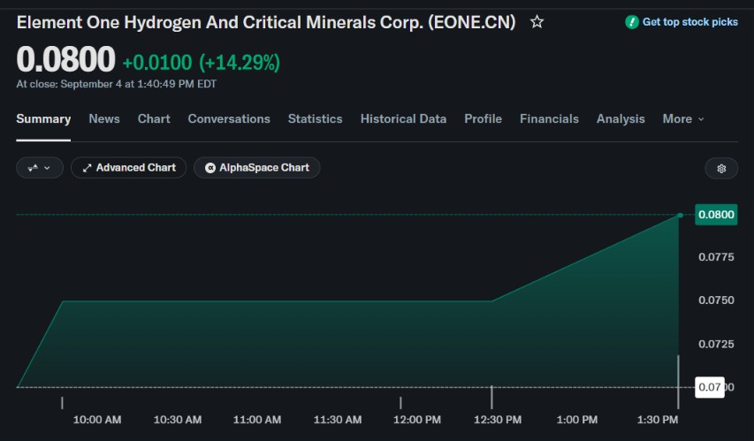Open the Financials tab
Viewport: 754px width, 441px height.
pyautogui.click(x=549, y=118)
